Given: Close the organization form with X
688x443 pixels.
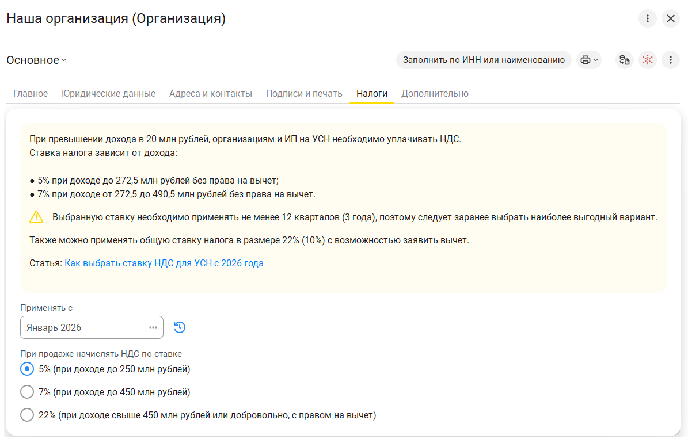Looking at the screenshot, I should [x=671, y=18].
